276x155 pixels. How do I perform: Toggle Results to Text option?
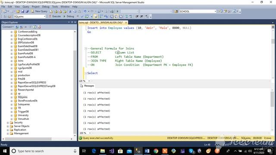click(x=112, y=16)
